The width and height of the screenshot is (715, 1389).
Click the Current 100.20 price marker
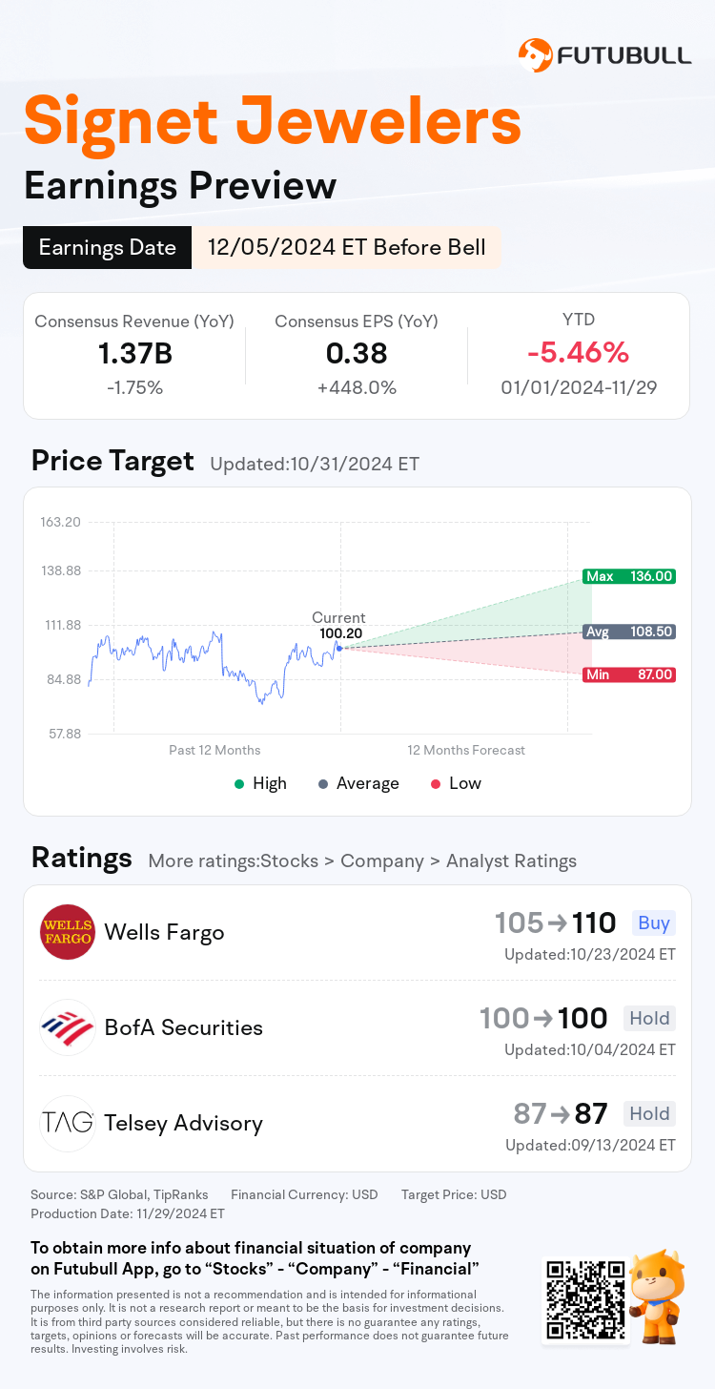point(339,648)
